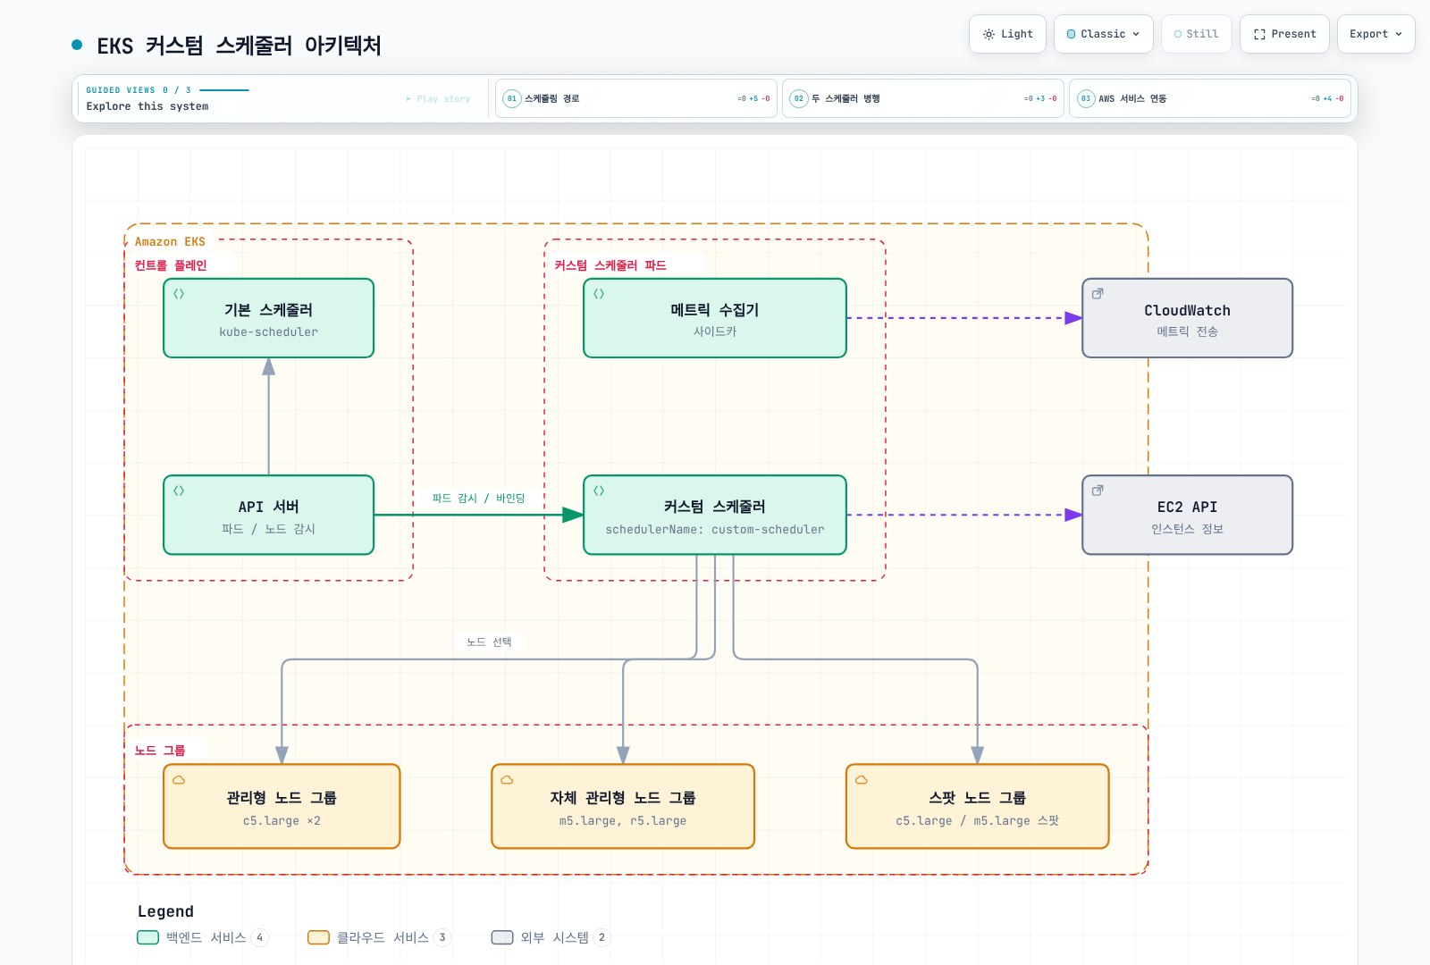This screenshot has width=1430, height=965.
Task: Click the 파드 감시 / 바인딩 edge label
Action: pos(478,499)
